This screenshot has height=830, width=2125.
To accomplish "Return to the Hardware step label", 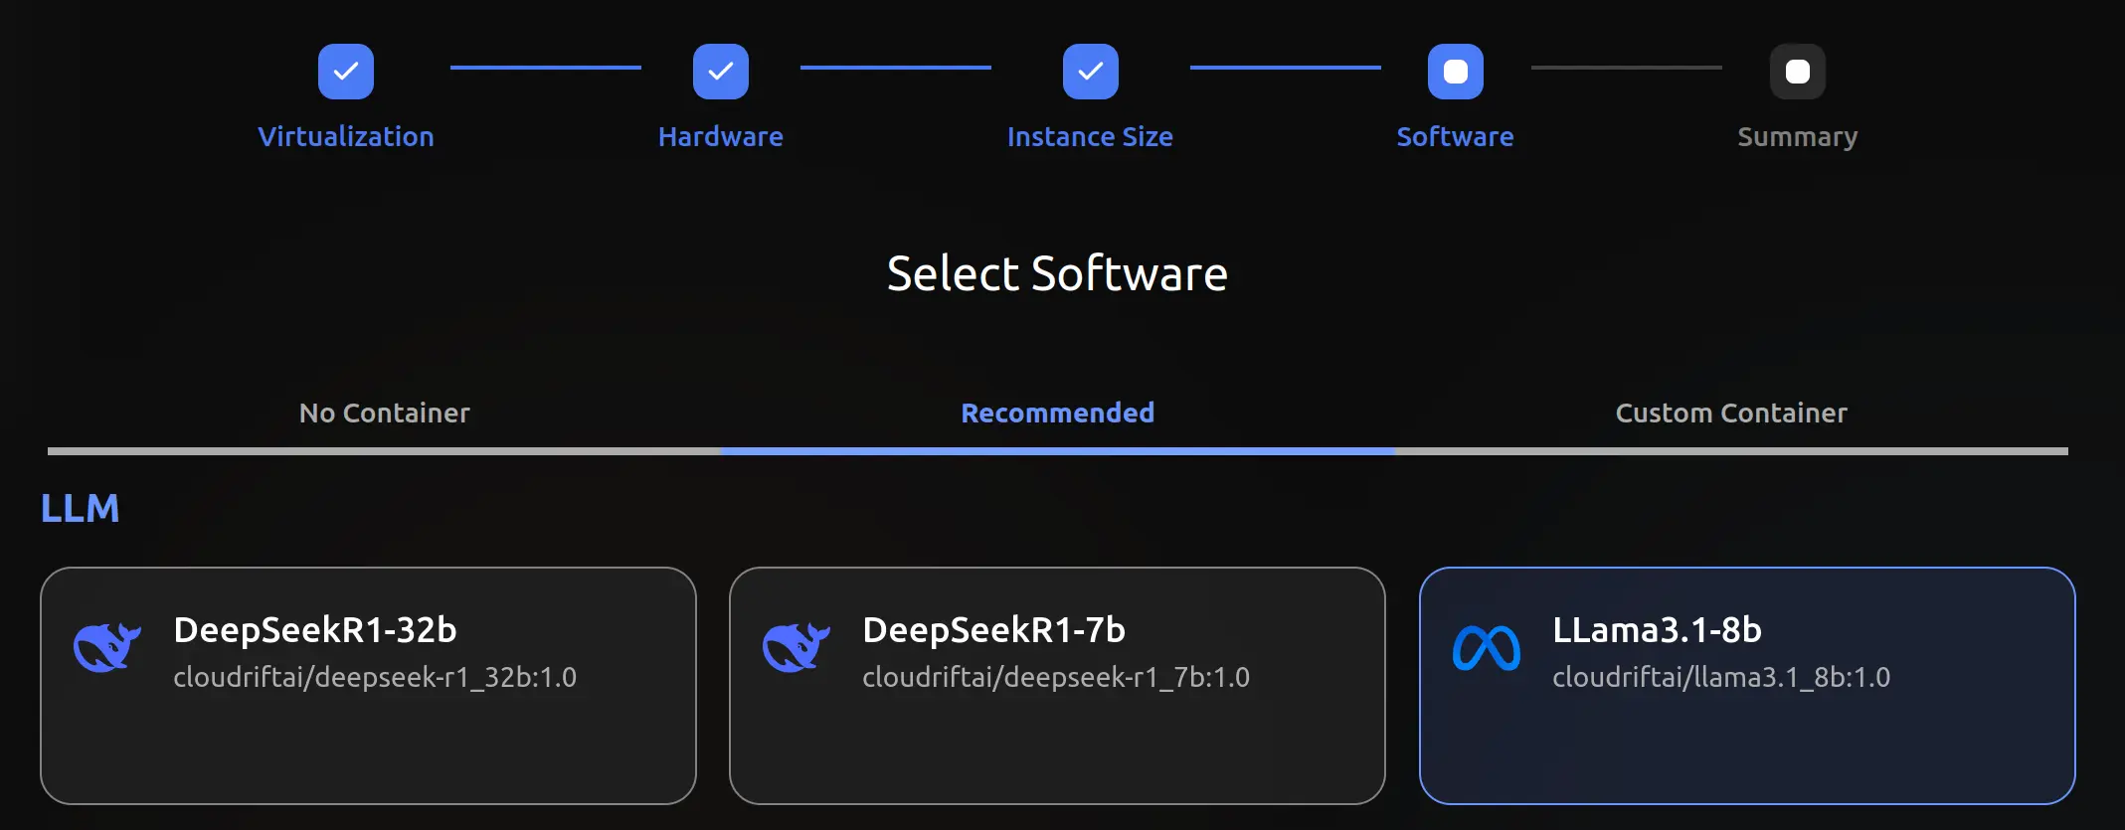I will coord(721,137).
